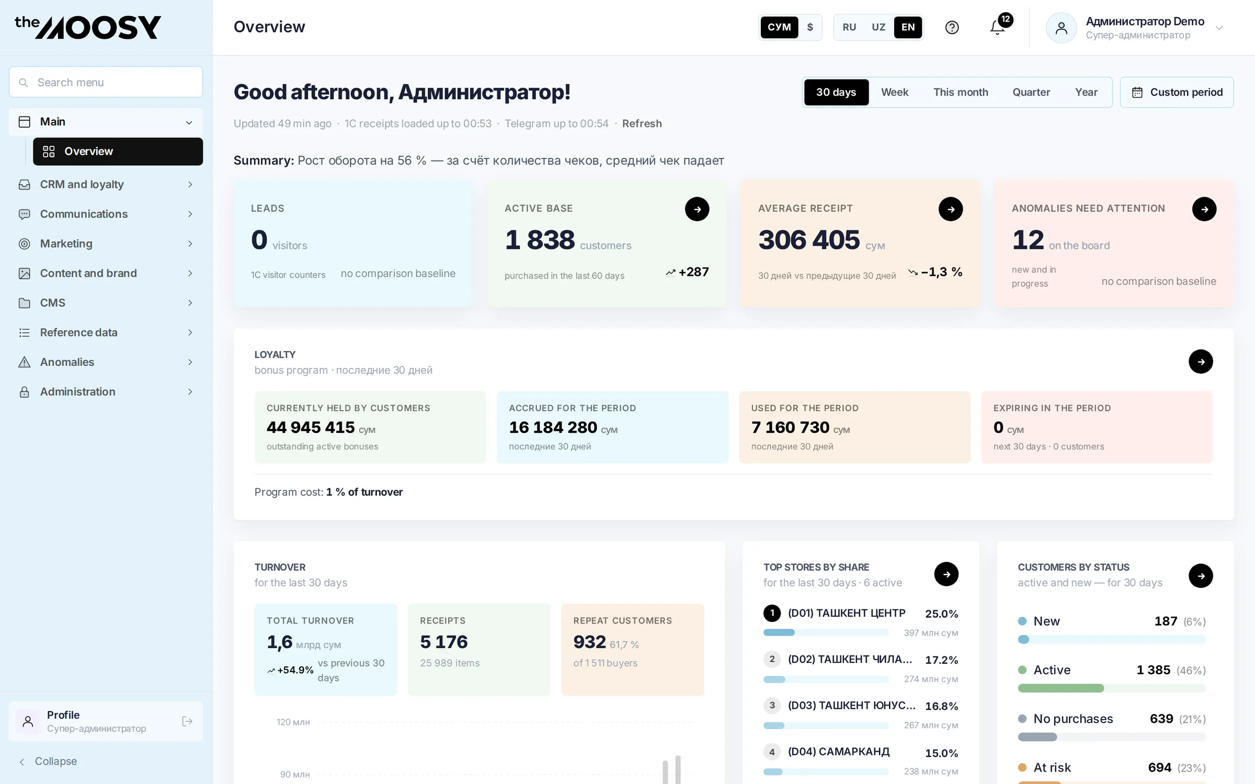The width and height of the screenshot is (1255, 784).
Task: Set interface language to UZ
Action: tap(878, 27)
